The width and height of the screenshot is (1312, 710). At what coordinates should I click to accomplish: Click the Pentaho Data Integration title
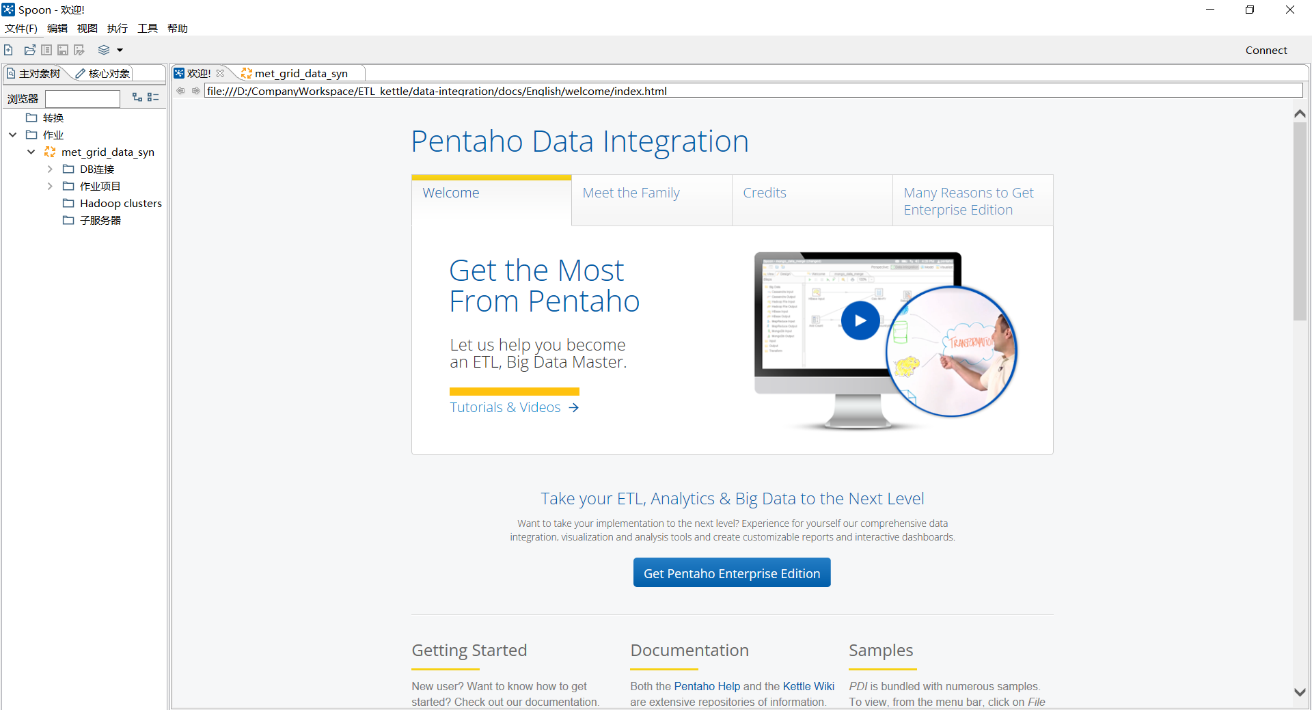[580, 141]
